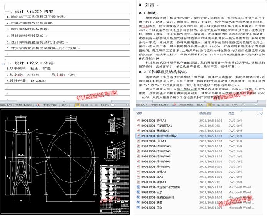Click the Word icon of 摘要 file
Viewport: 267px width, 216px height.
coord(138,202)
